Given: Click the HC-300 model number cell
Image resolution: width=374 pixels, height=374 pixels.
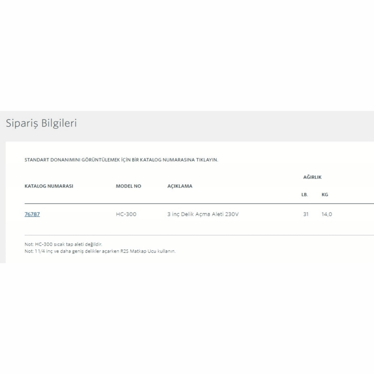Looking at the screenshot, I should coord(126,214).
